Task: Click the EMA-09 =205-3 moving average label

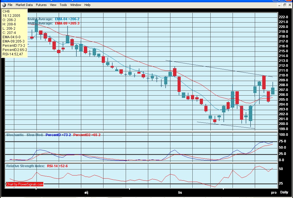Action: 67,23
